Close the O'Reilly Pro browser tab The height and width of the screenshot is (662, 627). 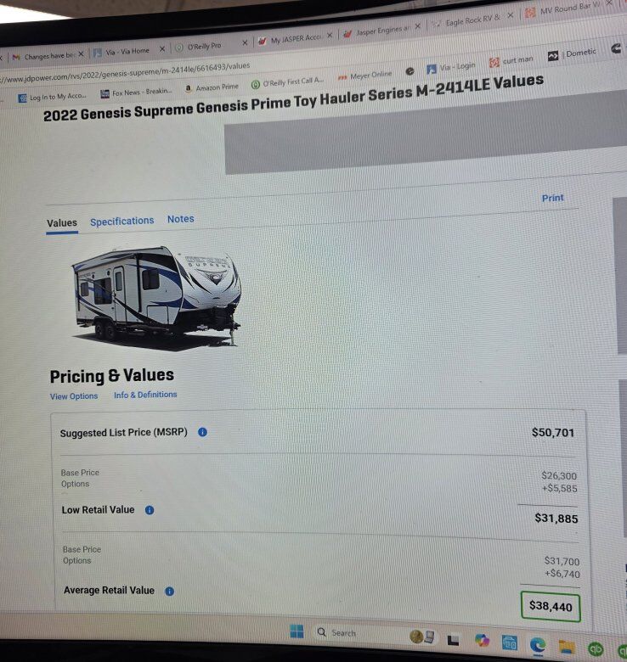coord(245,42)
